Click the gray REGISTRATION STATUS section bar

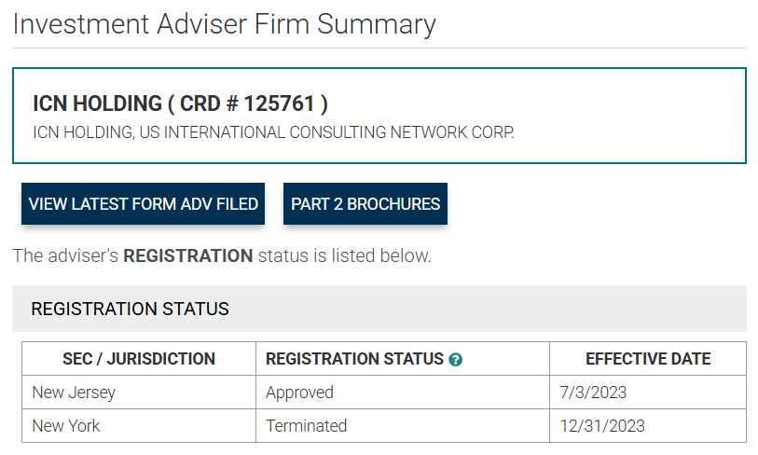click(379, 309)
